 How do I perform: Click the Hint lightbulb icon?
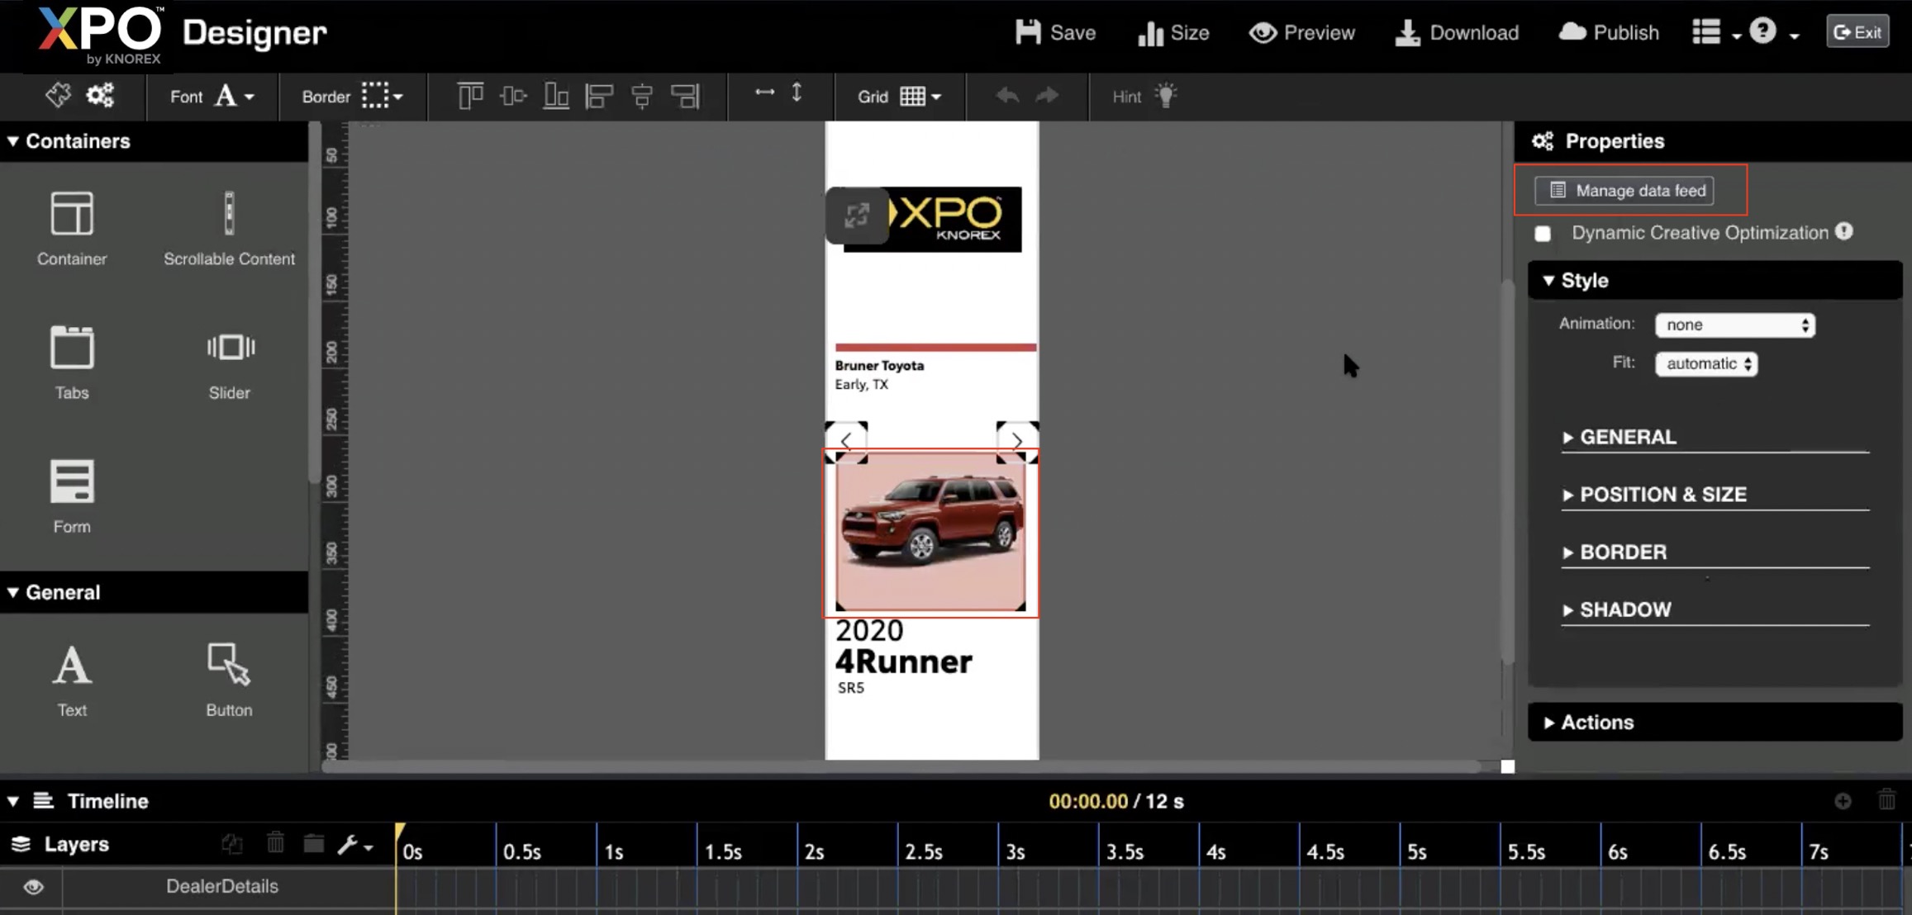(x=1166, y=96)
